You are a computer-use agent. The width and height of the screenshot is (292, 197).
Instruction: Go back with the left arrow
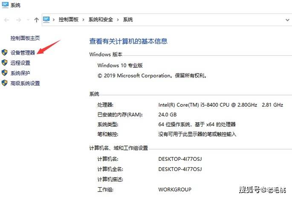click(x=7, y=20)
